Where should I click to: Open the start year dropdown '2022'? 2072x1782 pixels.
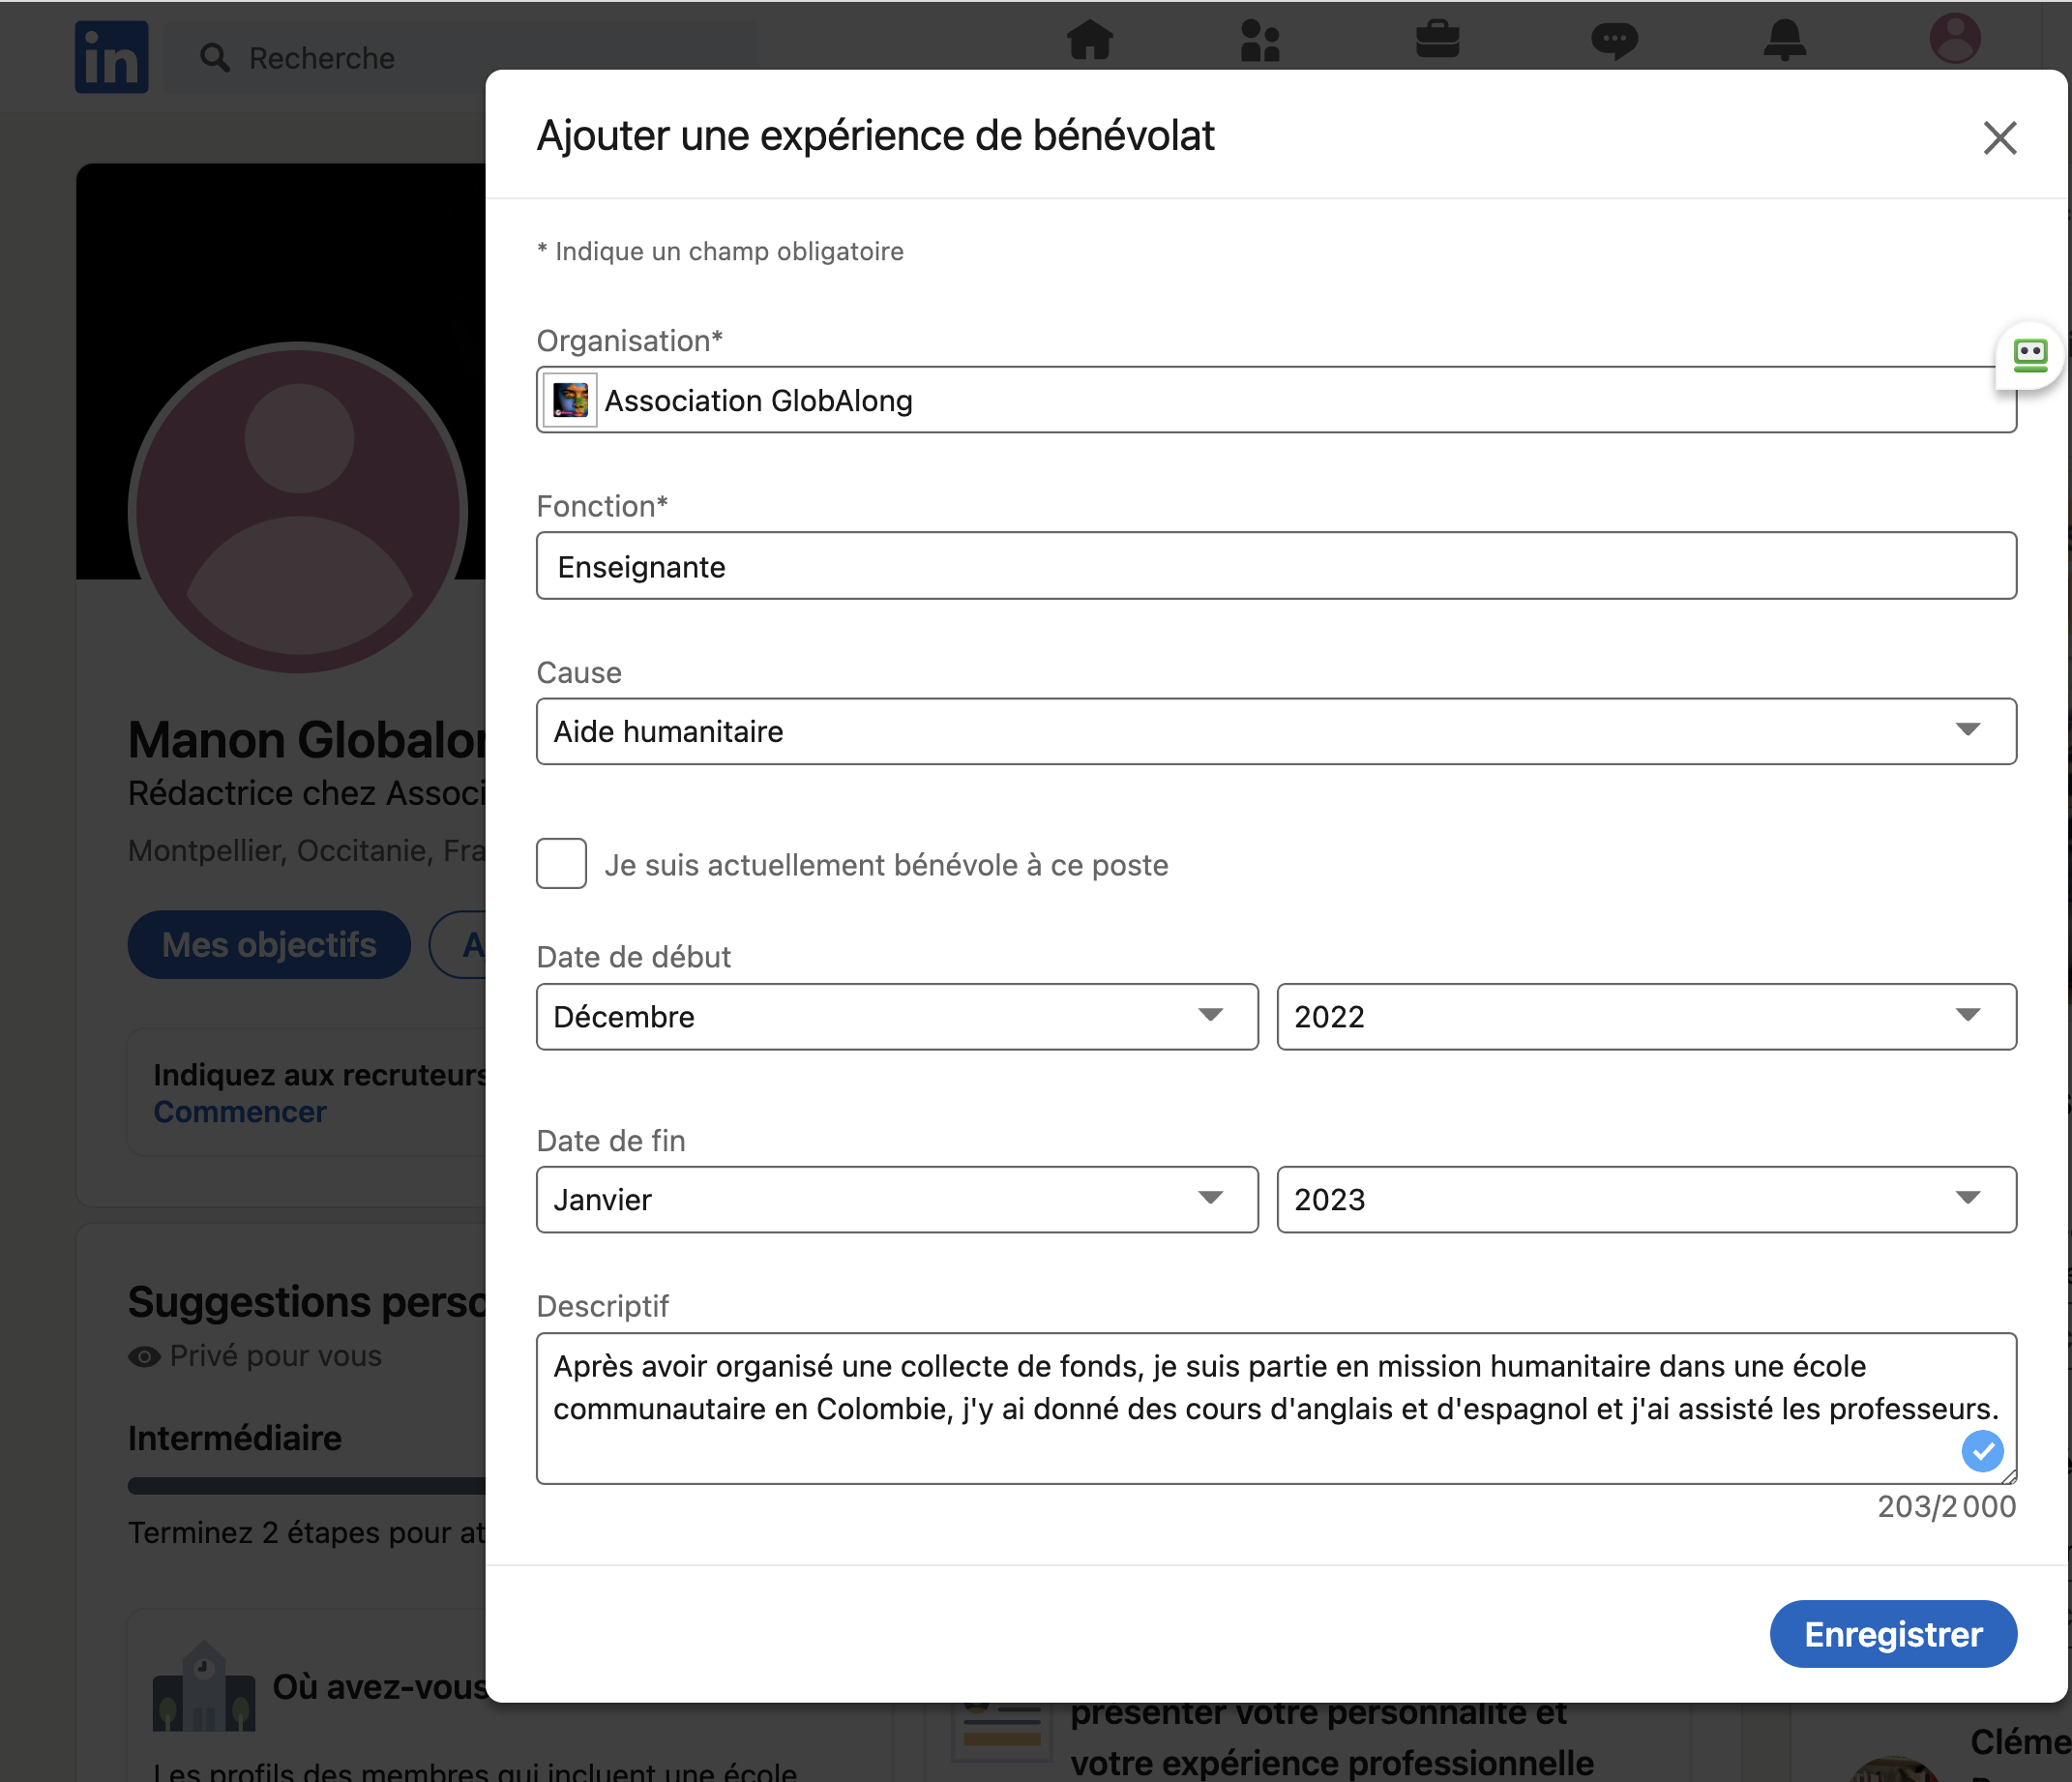tap(1646, 1017)
